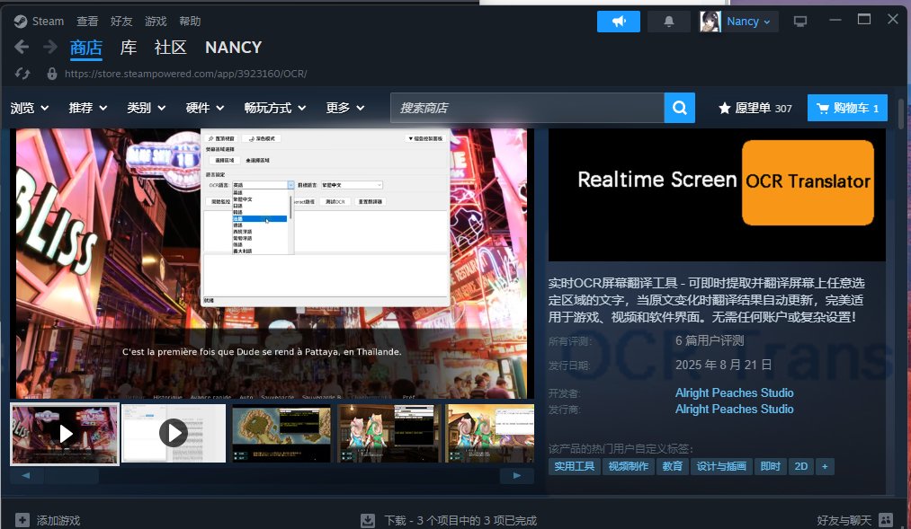
Task: Expand the 浏览 dropdown
Action: [29, 108]
